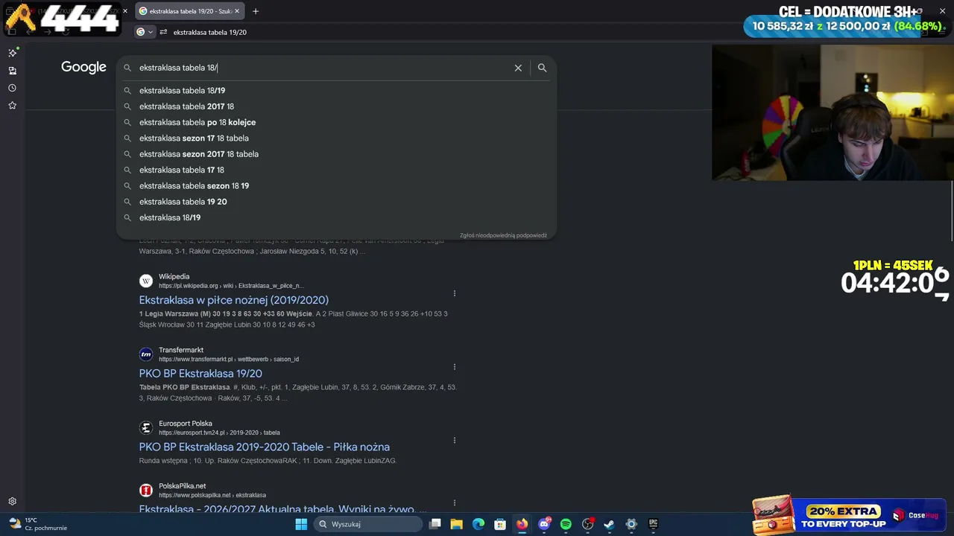
Task: Open the Bookmarks star icon in sidebar
Action: click(x=13, y=106)
